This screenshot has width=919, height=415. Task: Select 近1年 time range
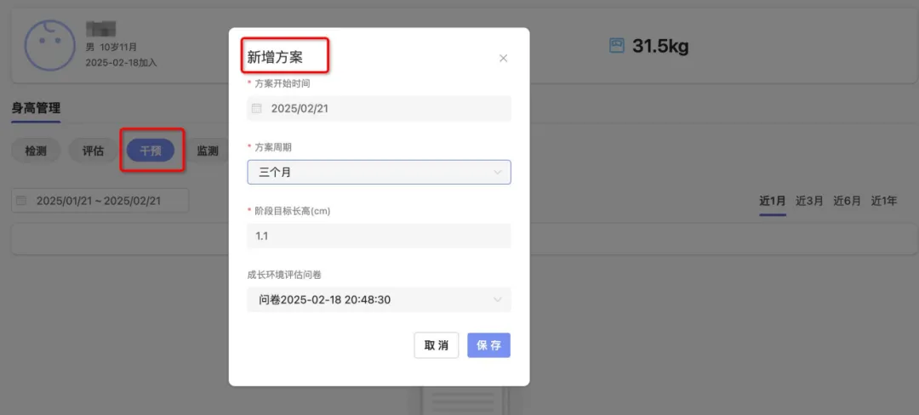tap(884, 201)
